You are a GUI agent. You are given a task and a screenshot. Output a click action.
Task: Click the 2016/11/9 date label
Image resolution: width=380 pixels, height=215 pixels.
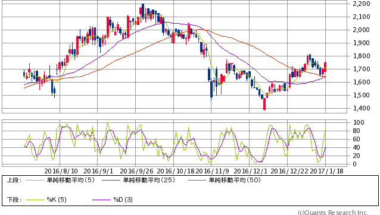pos(212,171)
